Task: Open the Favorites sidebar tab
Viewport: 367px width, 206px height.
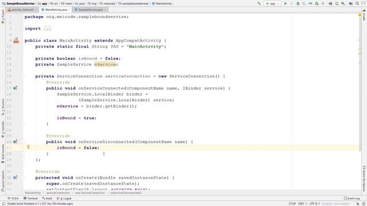Action: tap(2, 129)
